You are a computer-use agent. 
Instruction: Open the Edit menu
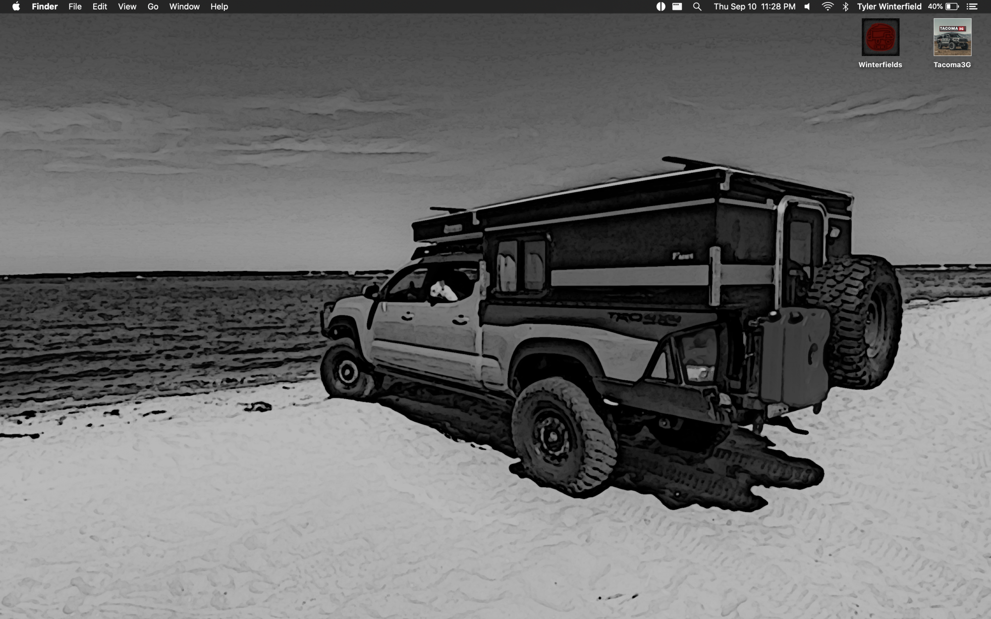[x=100, y=6]
